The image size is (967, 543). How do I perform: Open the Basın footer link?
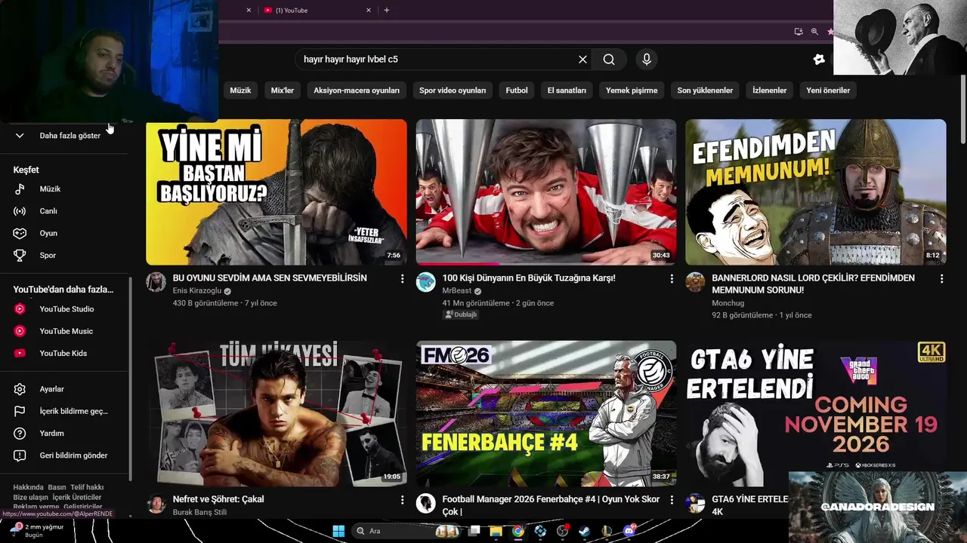coord(57,487)
